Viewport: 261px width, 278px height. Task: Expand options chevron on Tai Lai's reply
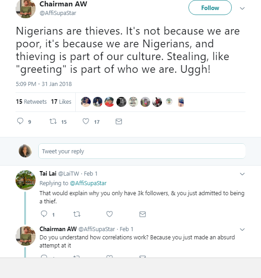[x=242, y=174]
